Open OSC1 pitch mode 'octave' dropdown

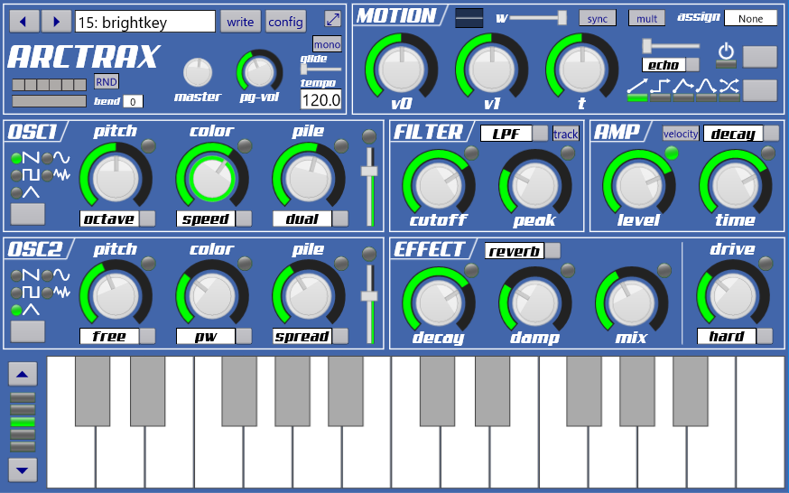[117, 219]
